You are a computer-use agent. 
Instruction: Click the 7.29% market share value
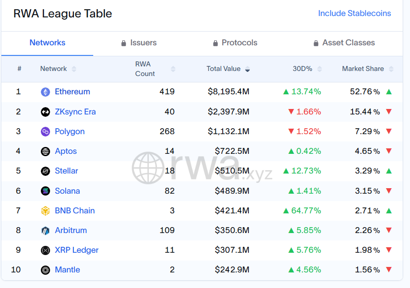[367, 131]
